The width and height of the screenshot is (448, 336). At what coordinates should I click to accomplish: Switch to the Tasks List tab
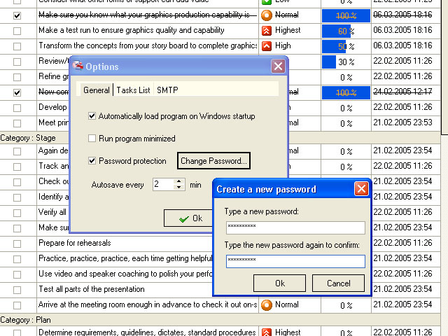click(133, 90)
